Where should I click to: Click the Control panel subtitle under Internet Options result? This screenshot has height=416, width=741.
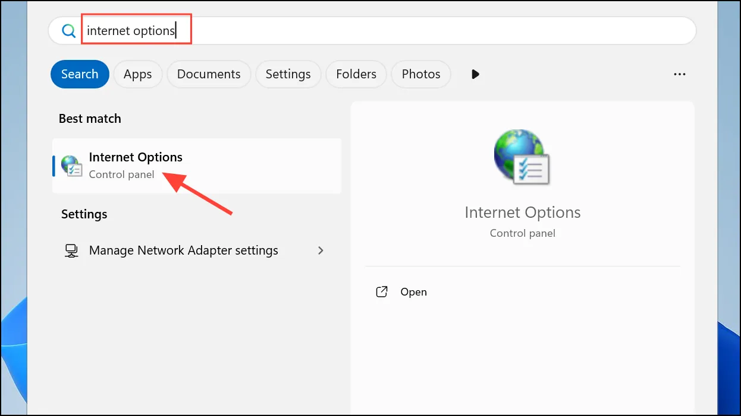click(x=121, y=174)
